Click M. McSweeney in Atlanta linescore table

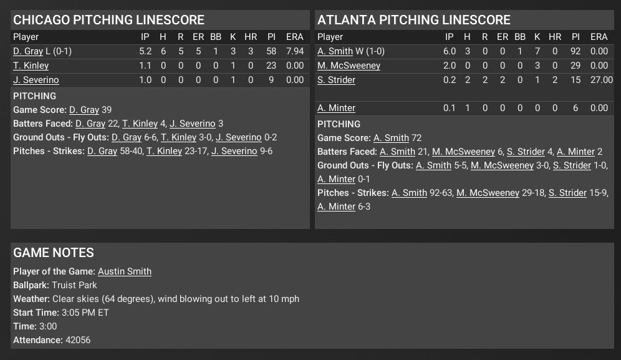click(349, 66)
